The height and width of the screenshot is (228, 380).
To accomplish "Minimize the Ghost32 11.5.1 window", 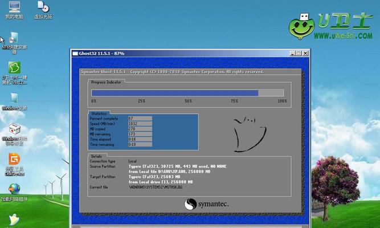I will pyautogui.click(x=292, y=53).
